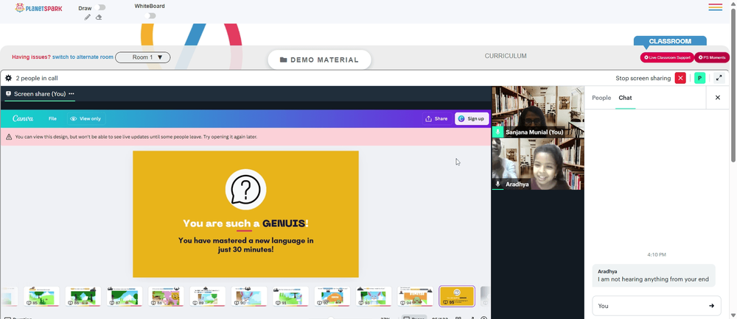This screenshot has width=737, height=319.
Task: Open Screen share three-dots options
Action: click(x=71, y=93)
